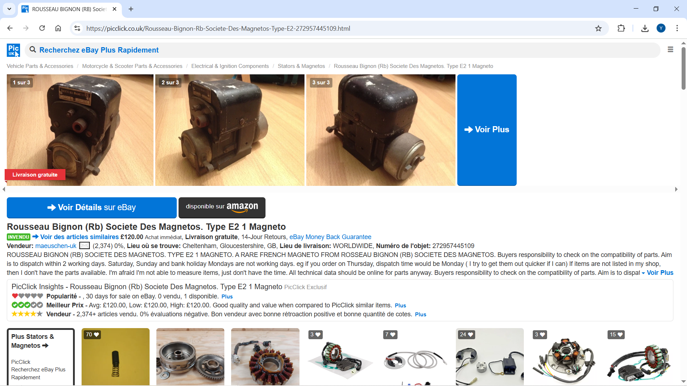This screenshot has width=687, height=386.
Task: Go to Stators & Magnetos breadcrumb
Action: 301,66
